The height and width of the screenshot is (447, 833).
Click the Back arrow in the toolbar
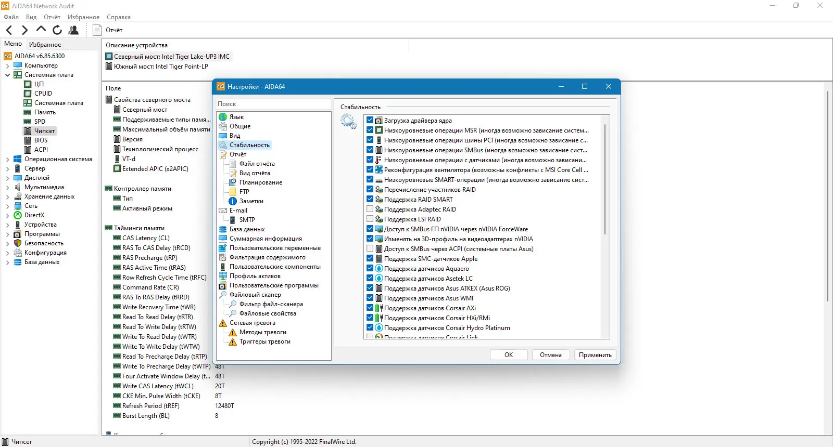pyautogui.click(x=9, y=30)
